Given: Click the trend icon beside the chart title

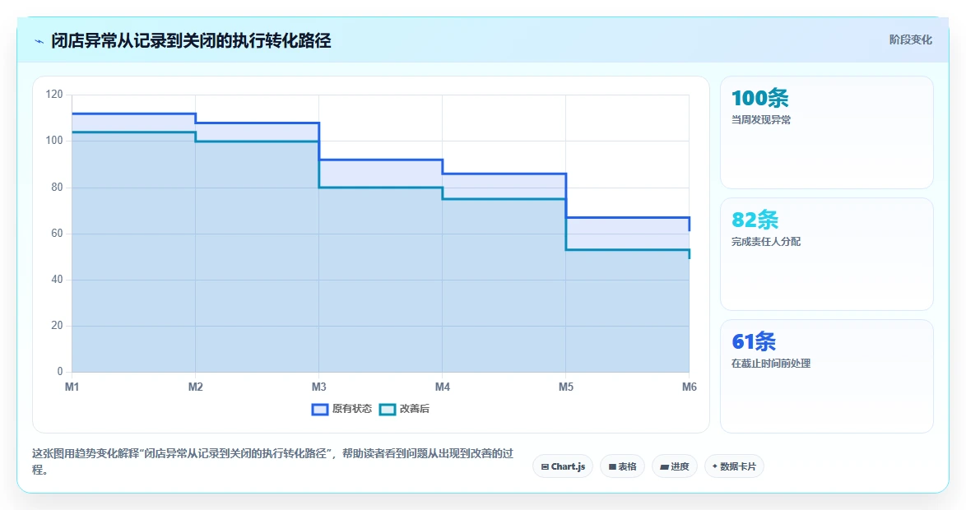Looking at the screenshot, I should click(x=39, y=41).
